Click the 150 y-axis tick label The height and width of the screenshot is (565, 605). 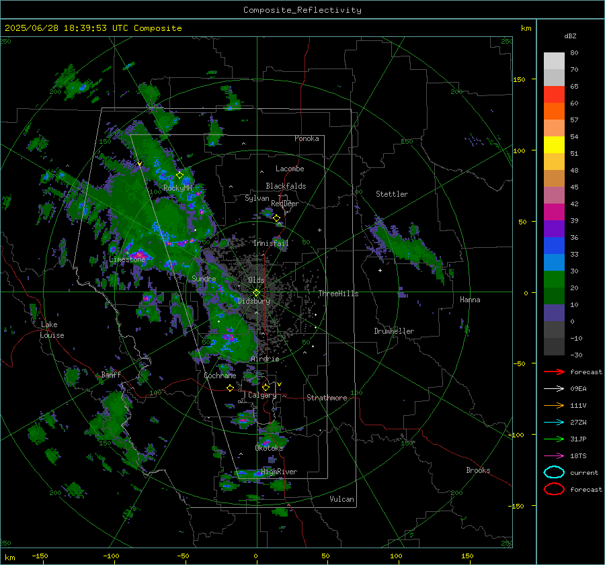click(519, 79)
